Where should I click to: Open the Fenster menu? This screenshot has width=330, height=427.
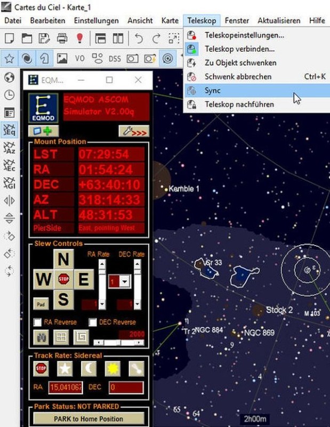[237, 21]
